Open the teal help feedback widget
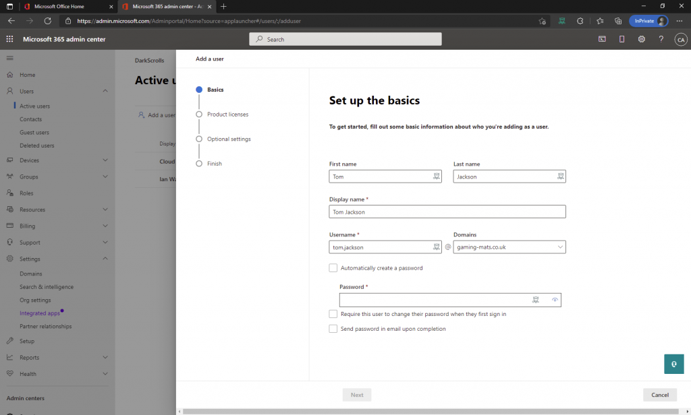The image size is (691, 415). (674, 364)
